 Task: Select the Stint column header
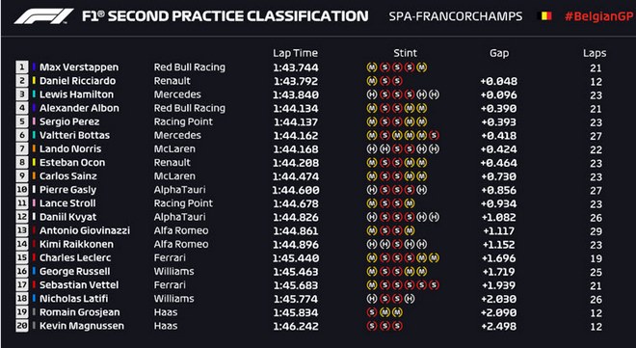(405, 53)
